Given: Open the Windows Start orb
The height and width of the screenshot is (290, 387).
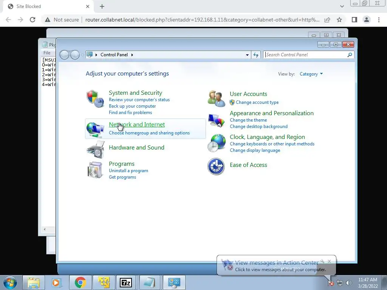Looking at the screenshot, I should (x=10, y=282).
